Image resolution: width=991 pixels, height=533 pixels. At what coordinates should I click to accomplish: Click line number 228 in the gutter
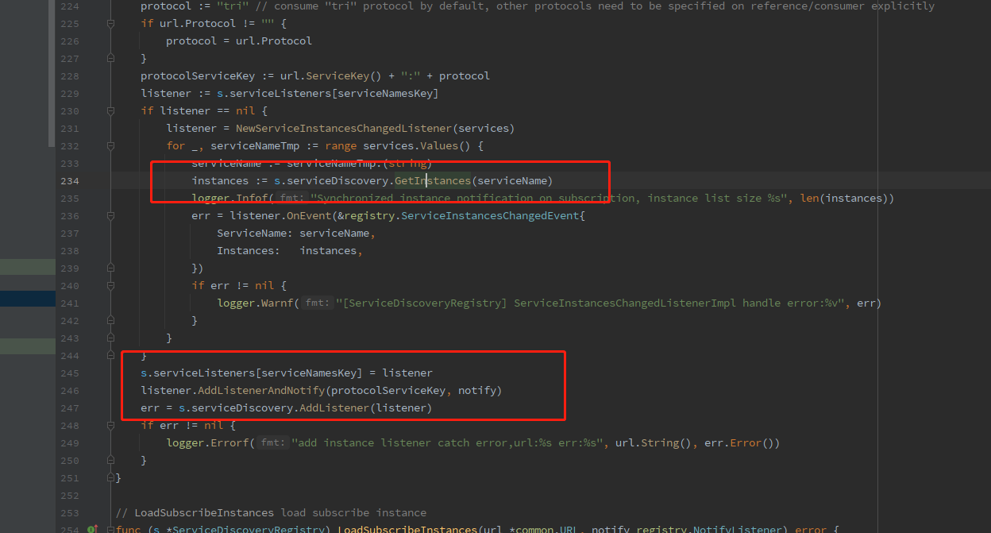(x=69, y=76)
